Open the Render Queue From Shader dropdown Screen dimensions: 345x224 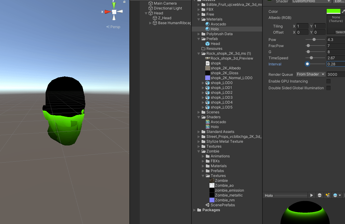coord(311,74)
